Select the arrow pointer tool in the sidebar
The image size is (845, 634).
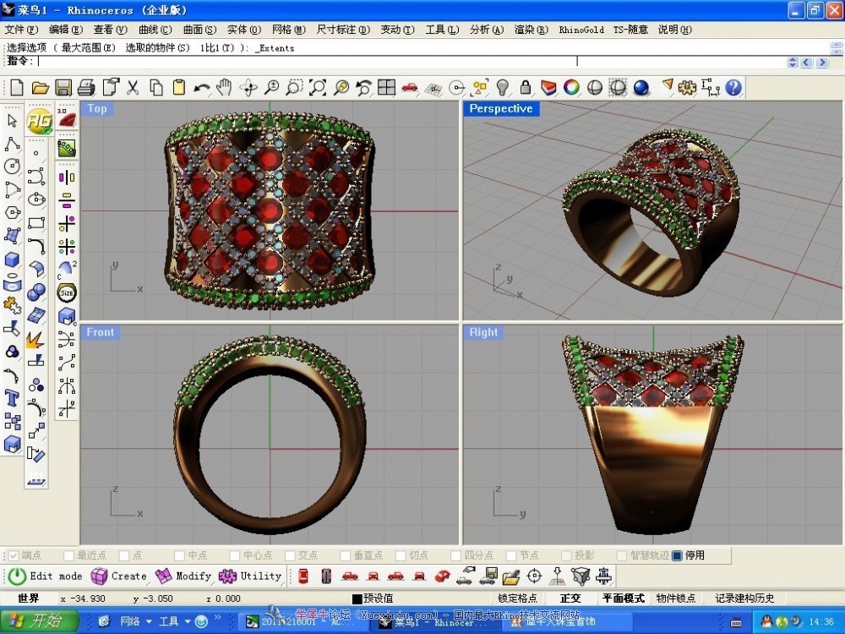tap(12, 121)
